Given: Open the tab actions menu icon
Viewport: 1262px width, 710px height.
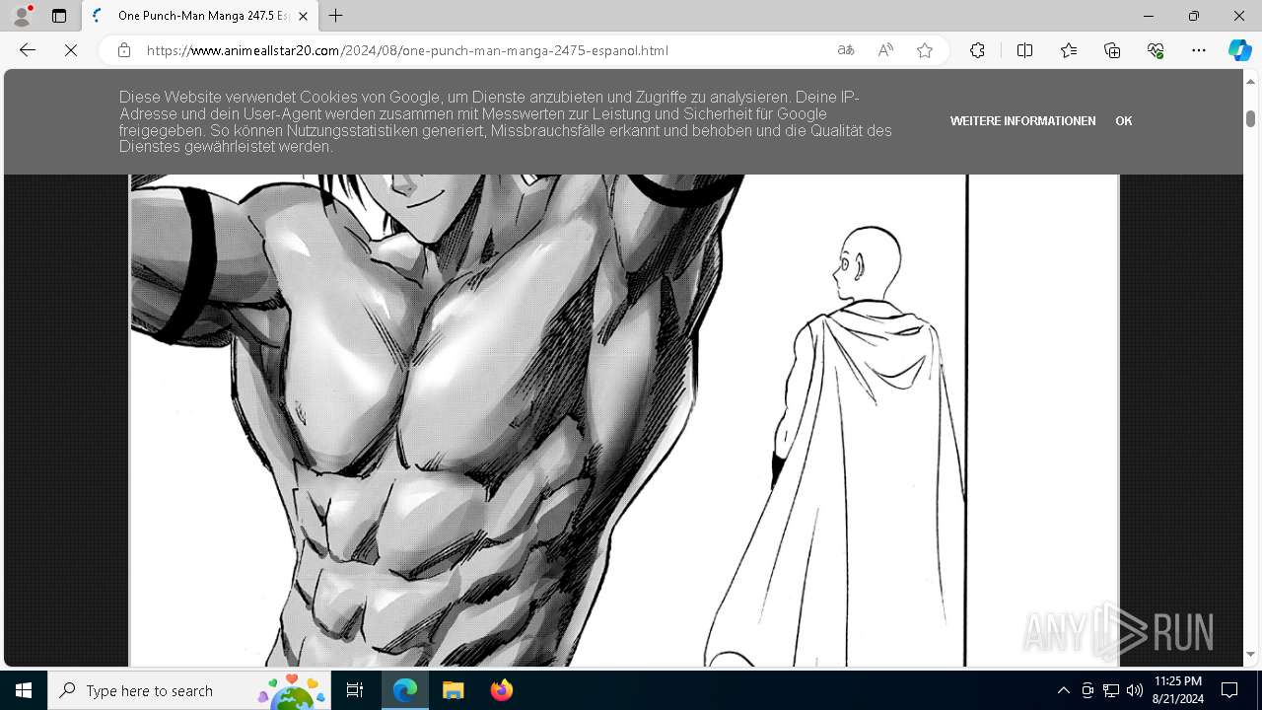Looking at the screenshot, I should tap(59, 16).
